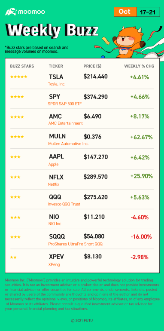
Task: Click the three-star rating beside SQQQ
Action: pos(15,237)
